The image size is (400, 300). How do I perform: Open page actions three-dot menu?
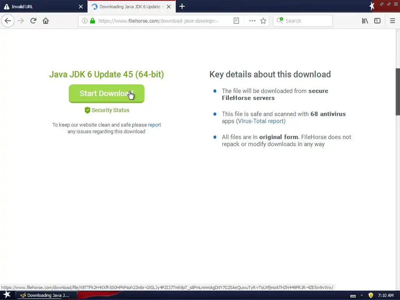pos(252,21)
